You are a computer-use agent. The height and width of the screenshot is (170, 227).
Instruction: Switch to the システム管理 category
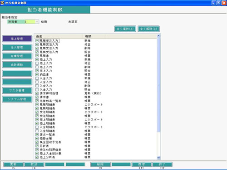17,99
